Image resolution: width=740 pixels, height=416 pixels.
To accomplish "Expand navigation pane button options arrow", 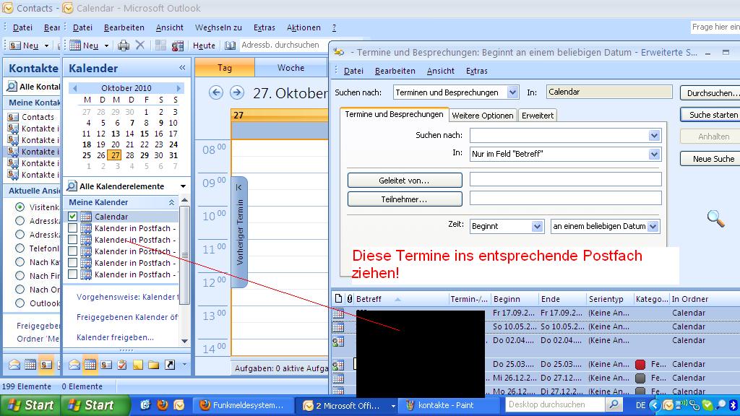I will pos(184,364).
